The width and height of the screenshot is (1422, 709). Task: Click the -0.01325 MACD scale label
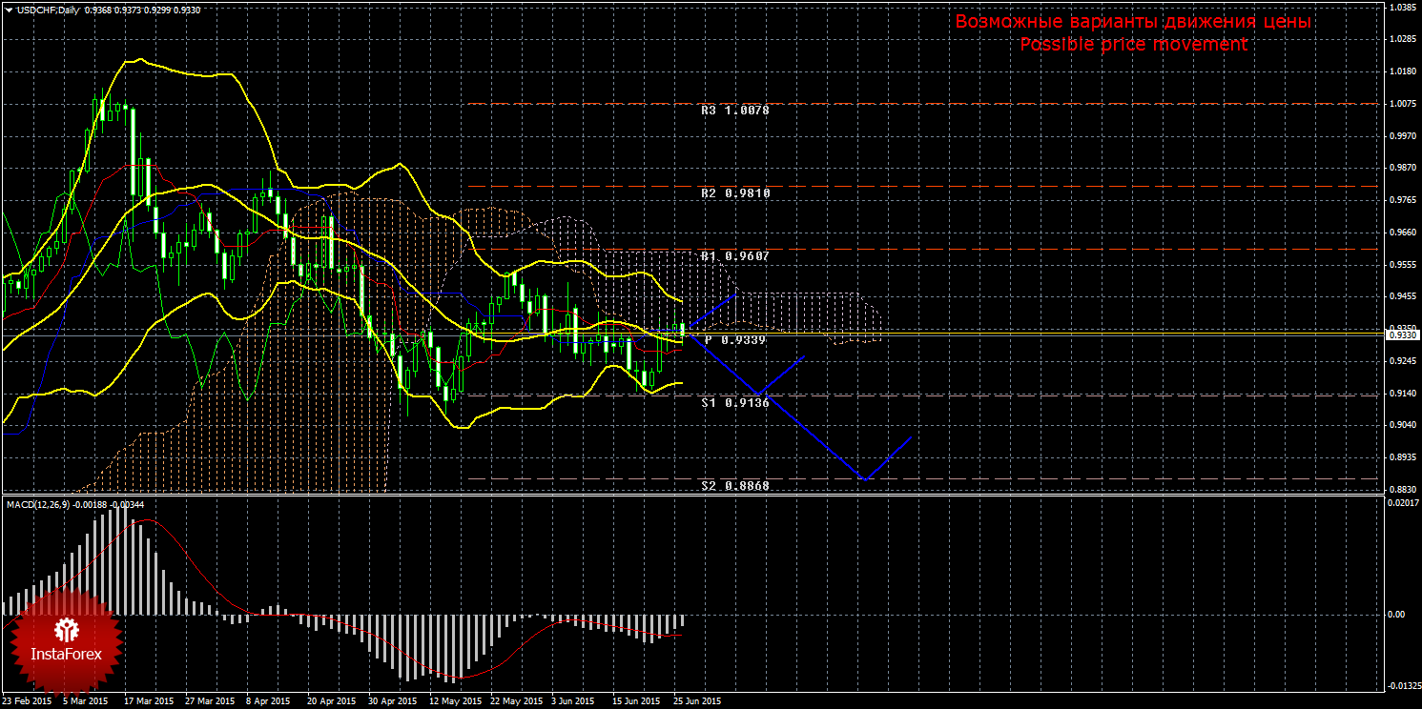click(1402, 685)
